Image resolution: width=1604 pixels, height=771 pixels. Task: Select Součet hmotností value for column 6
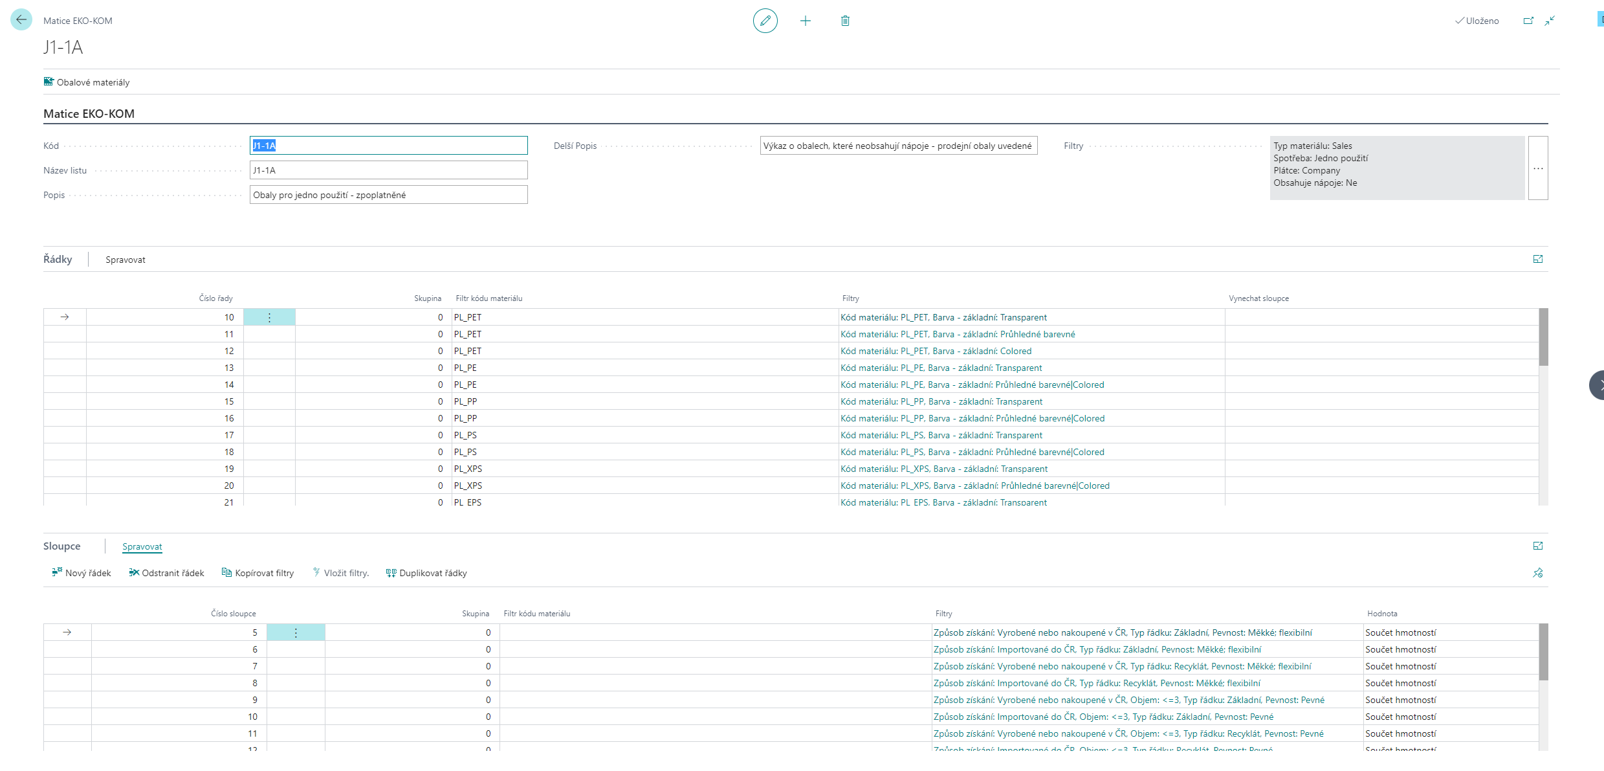[x=1451, y=649]
